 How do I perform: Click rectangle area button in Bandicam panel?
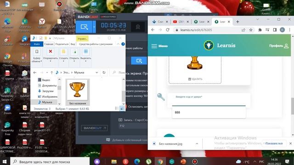click(139, 61)
